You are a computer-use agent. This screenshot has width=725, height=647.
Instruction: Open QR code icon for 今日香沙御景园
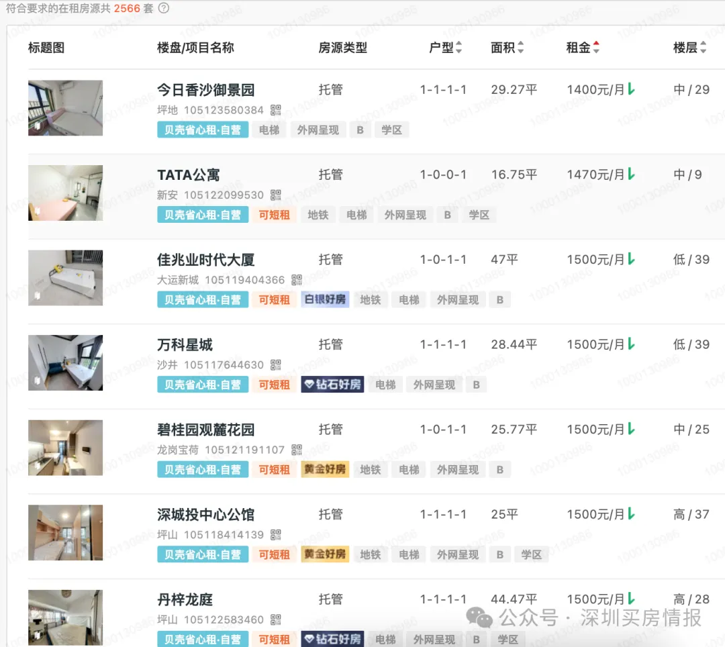(276, 110)
